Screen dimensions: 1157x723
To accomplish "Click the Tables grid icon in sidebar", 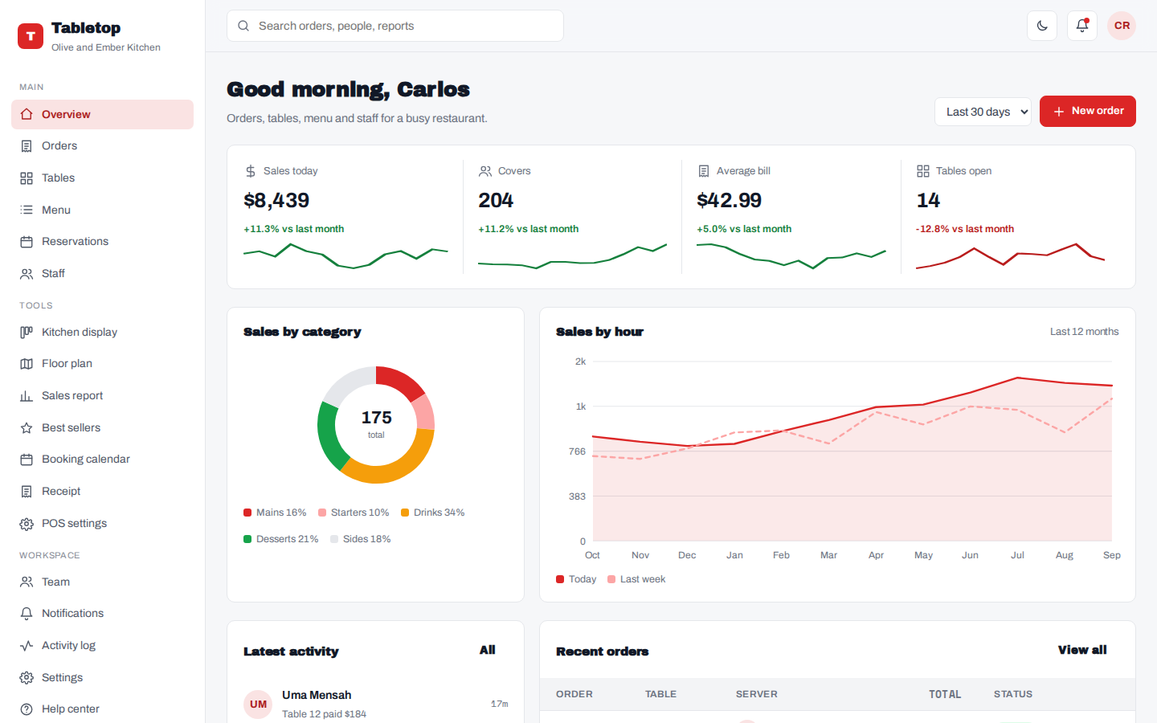I will (27, 178).
